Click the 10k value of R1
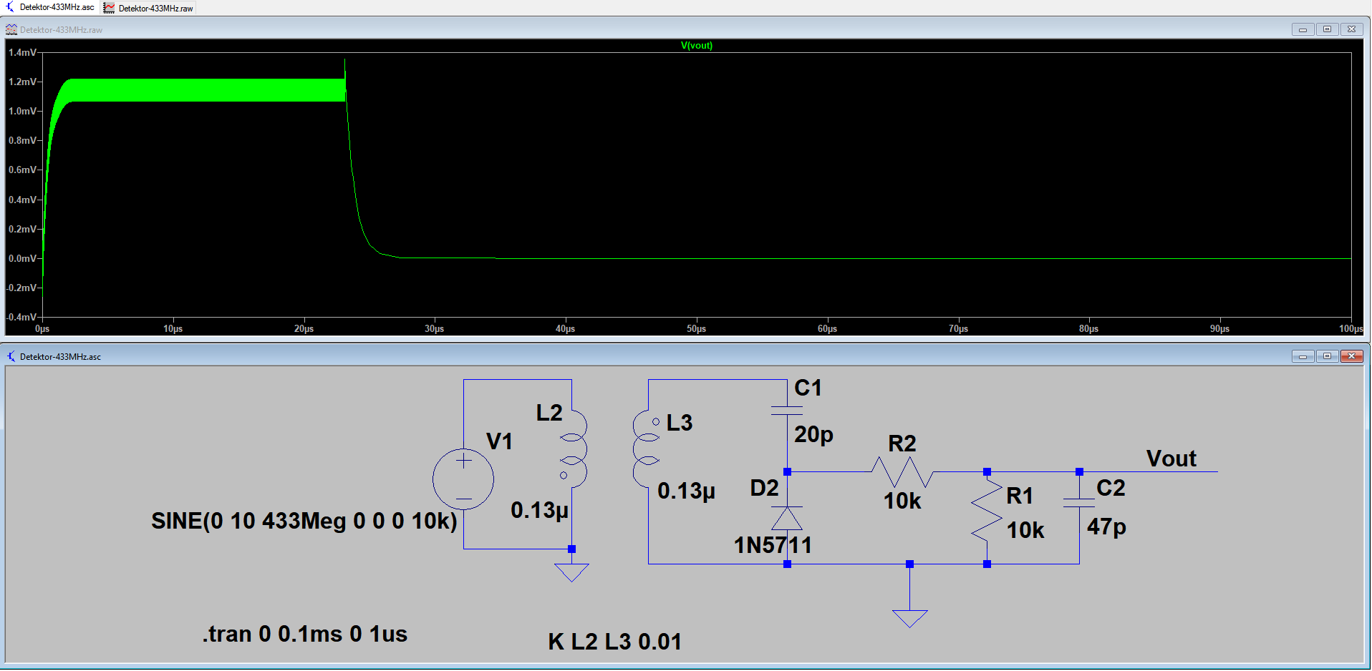This screenshot has height=671, width=1372. pyautogui.click(x=1025, y=530)
